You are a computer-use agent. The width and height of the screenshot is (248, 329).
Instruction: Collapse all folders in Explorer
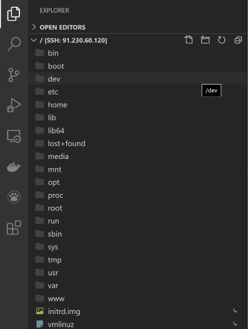[x=238, y=40]
